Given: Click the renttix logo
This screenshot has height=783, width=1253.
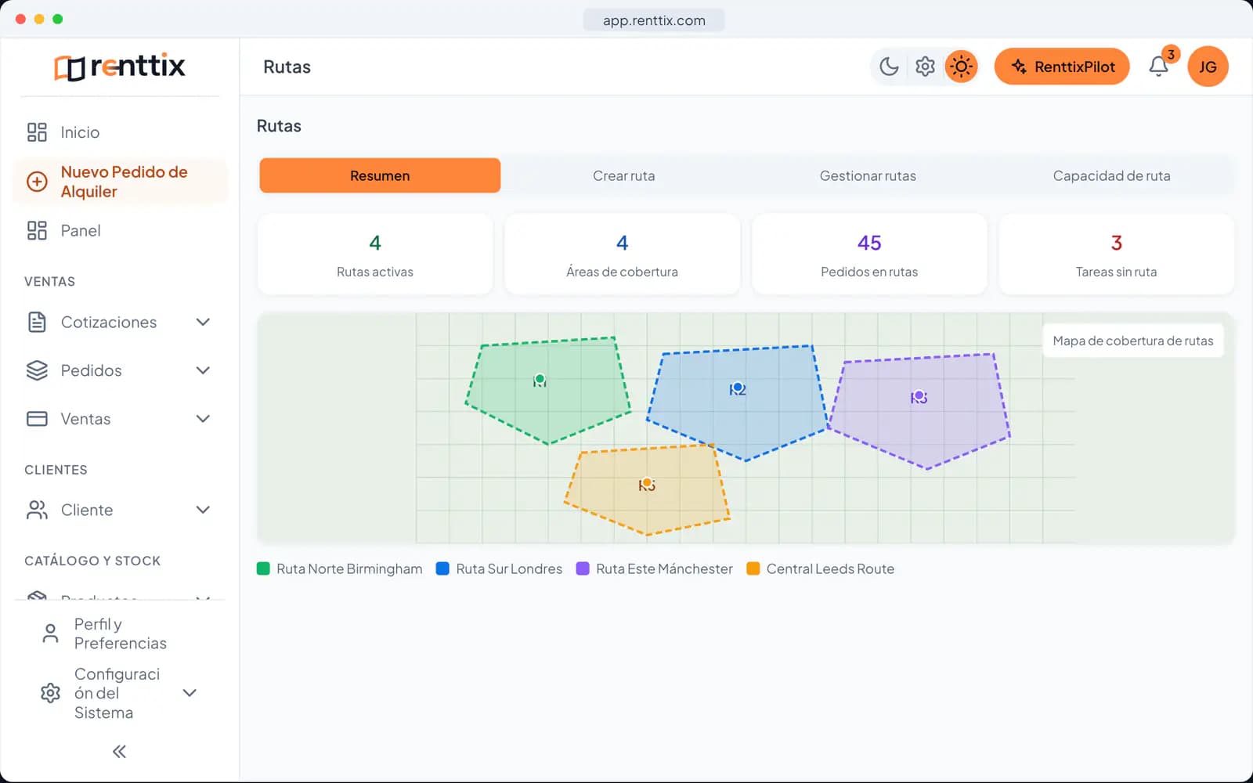Looking at the screenshot, I should [x=120, y=67].
